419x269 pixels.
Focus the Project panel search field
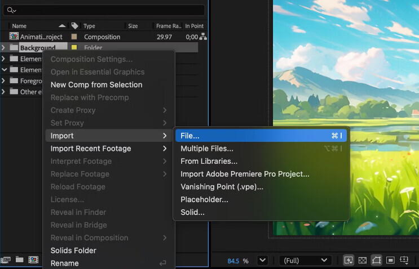[104, 10]
